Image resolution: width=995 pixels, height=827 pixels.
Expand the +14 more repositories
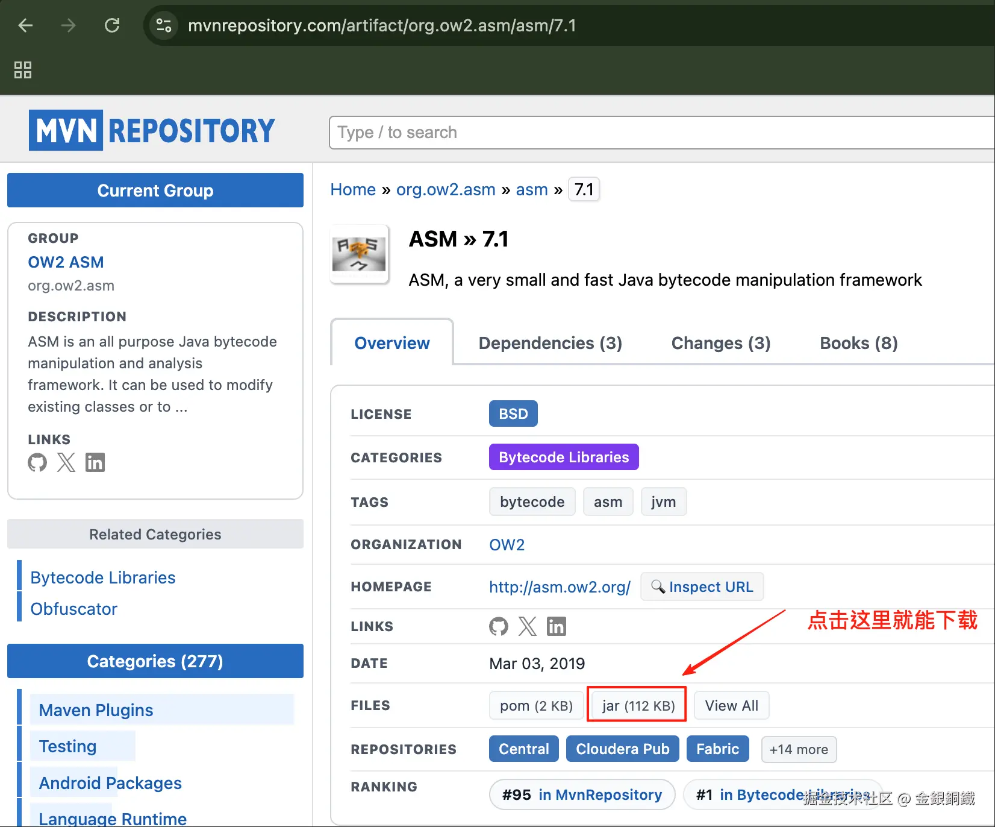(798, 749)
